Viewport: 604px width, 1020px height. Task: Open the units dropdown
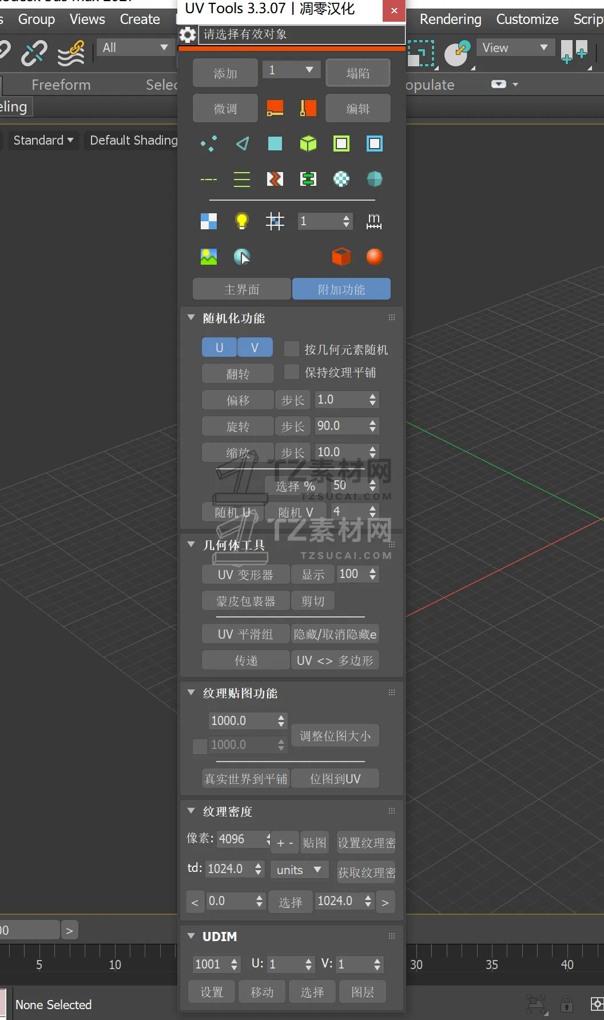coord(300,870)
